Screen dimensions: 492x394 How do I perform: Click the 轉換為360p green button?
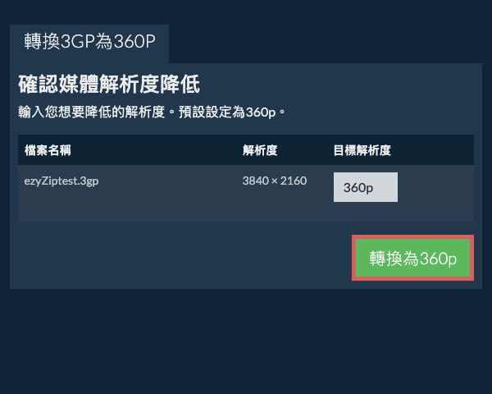click(x=412, y=259)
